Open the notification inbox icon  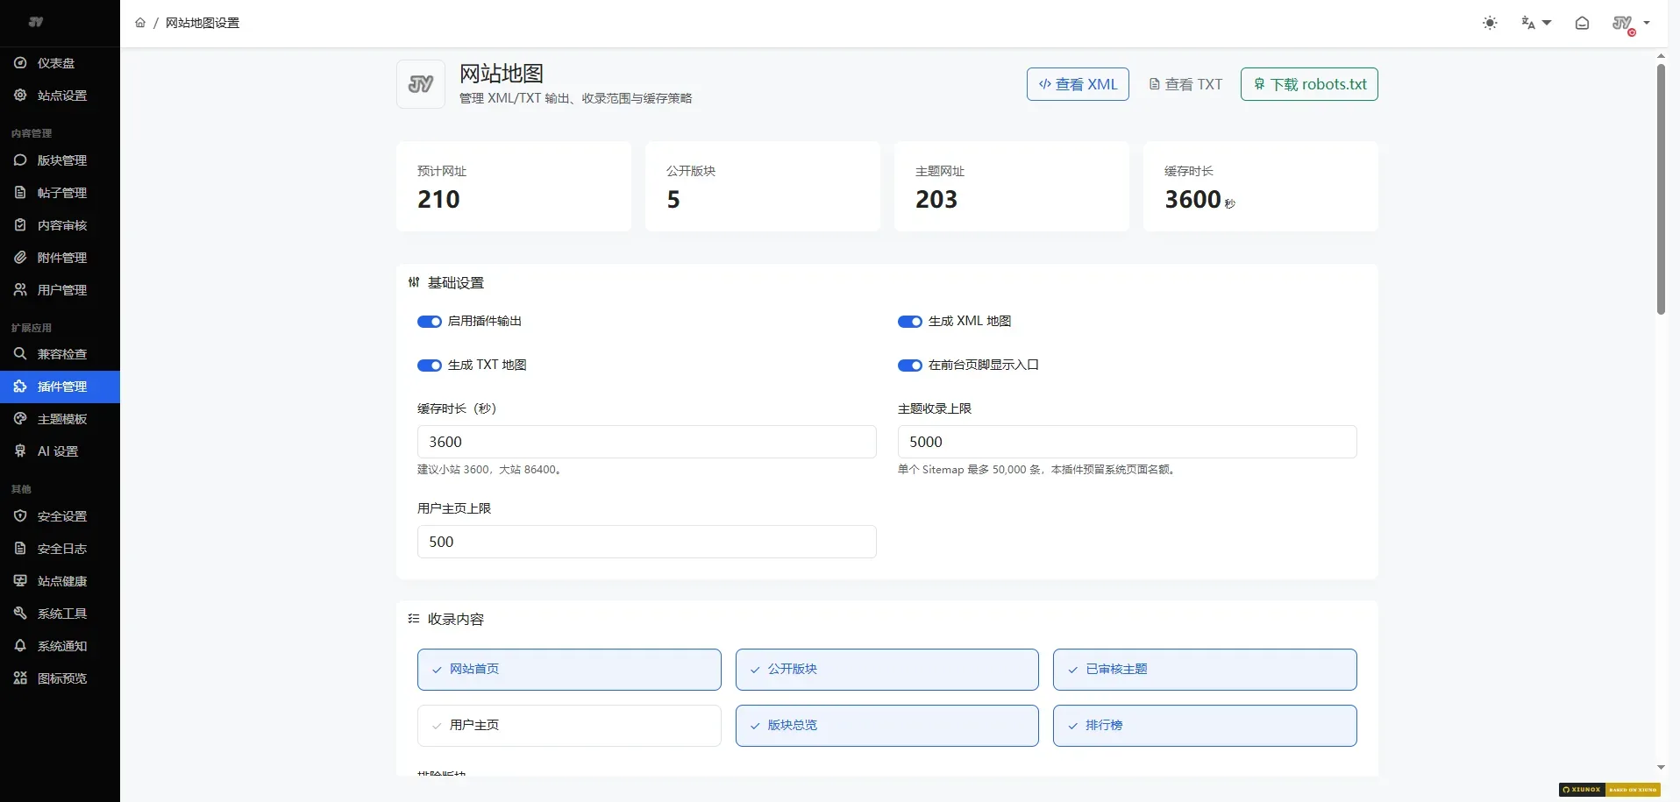pyautogui.click(x=1582, y=23)
